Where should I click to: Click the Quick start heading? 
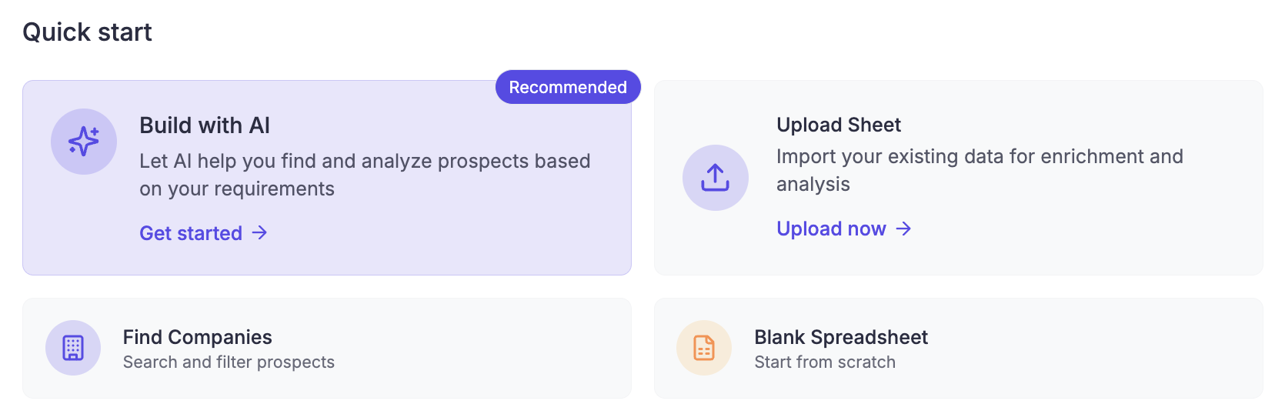point(87,32)
